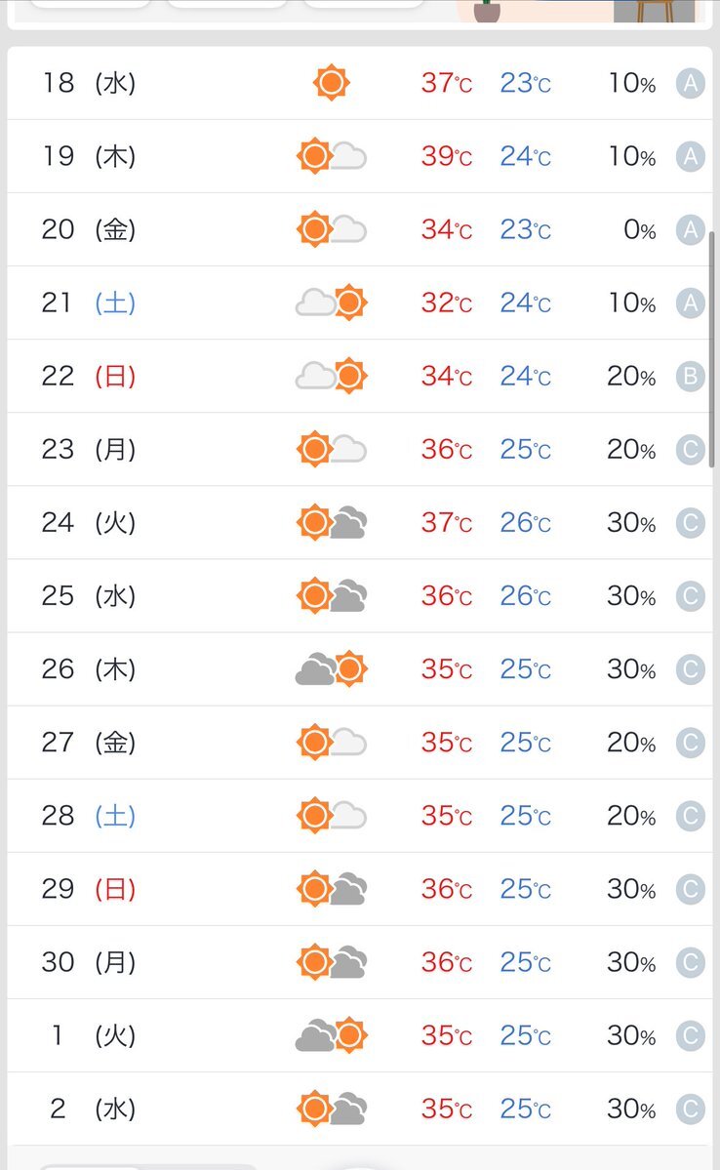Select the 22 (日) forecast row date

89,376
